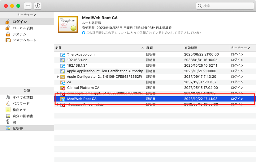
Task: Select the システム keychain
Action: click(27, 34)
